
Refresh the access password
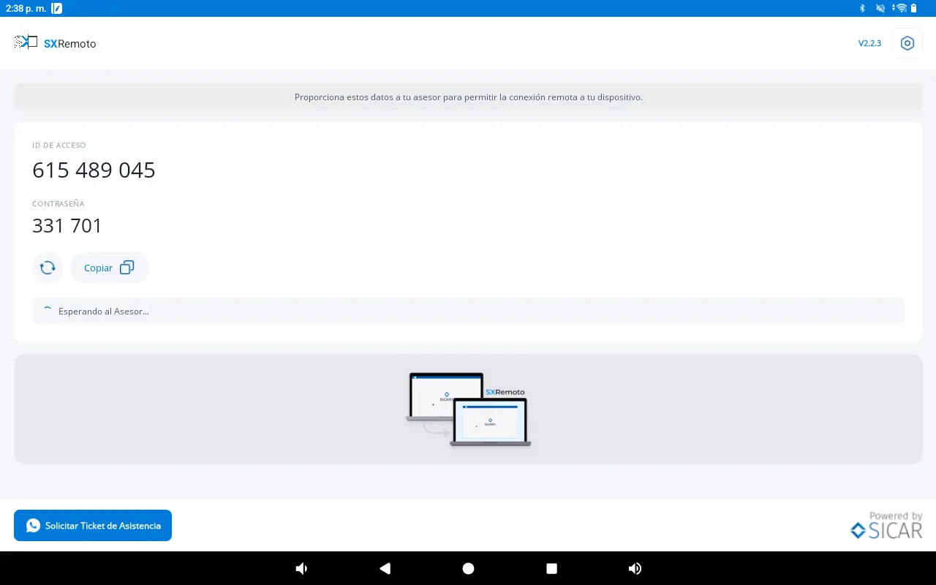(48, 268)
